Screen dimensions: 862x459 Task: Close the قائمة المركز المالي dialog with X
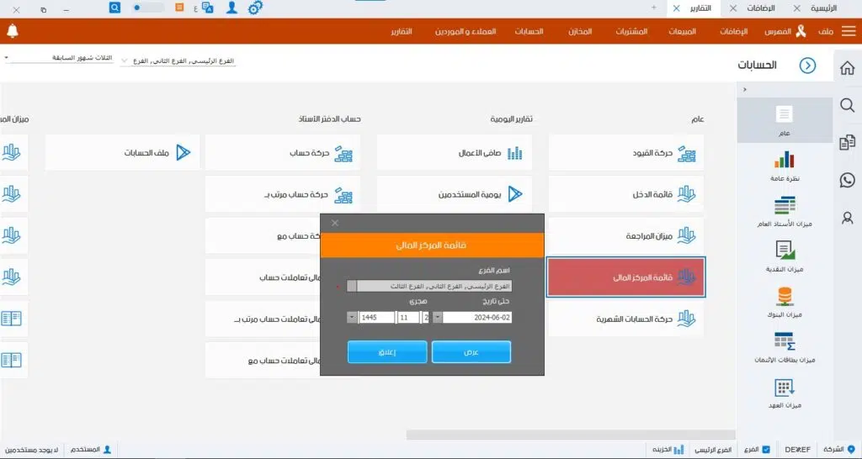tap(335, 223)
